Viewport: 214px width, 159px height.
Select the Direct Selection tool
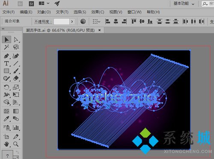pyautogui.click(x=16, y=40)
